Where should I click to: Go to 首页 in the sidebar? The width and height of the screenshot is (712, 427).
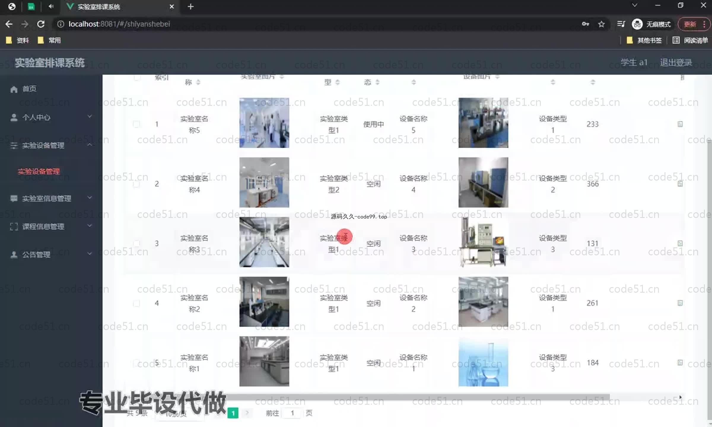pyautogui.click(x=29, y=89)
